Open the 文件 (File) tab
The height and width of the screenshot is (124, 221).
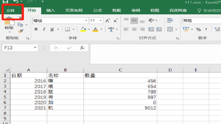pos(10,10)
